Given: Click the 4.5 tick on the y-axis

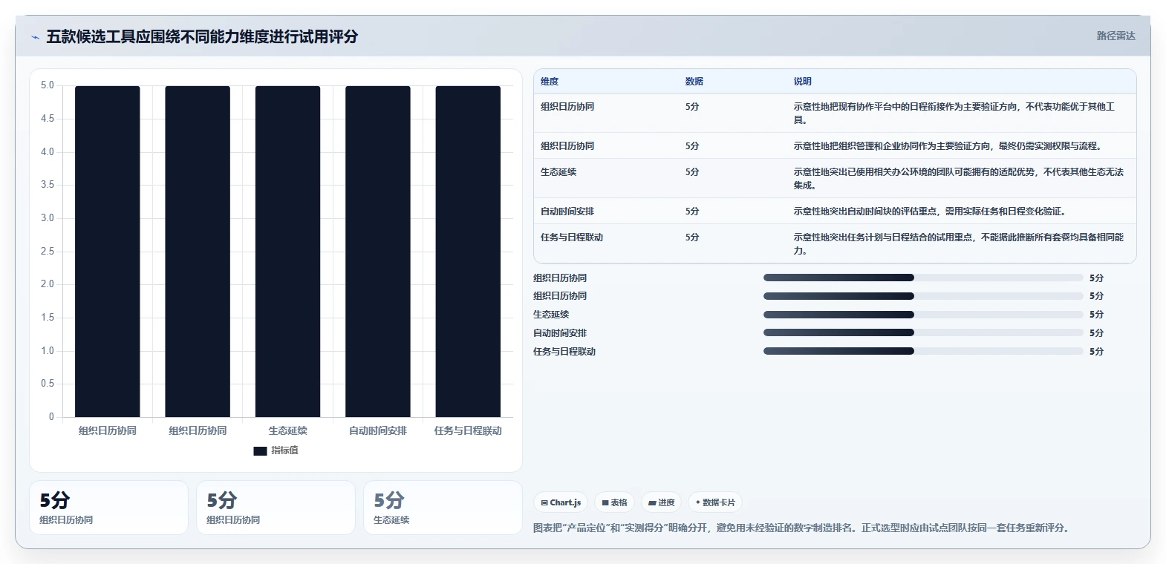Looking at the screenshot, I should pos(48,119).
